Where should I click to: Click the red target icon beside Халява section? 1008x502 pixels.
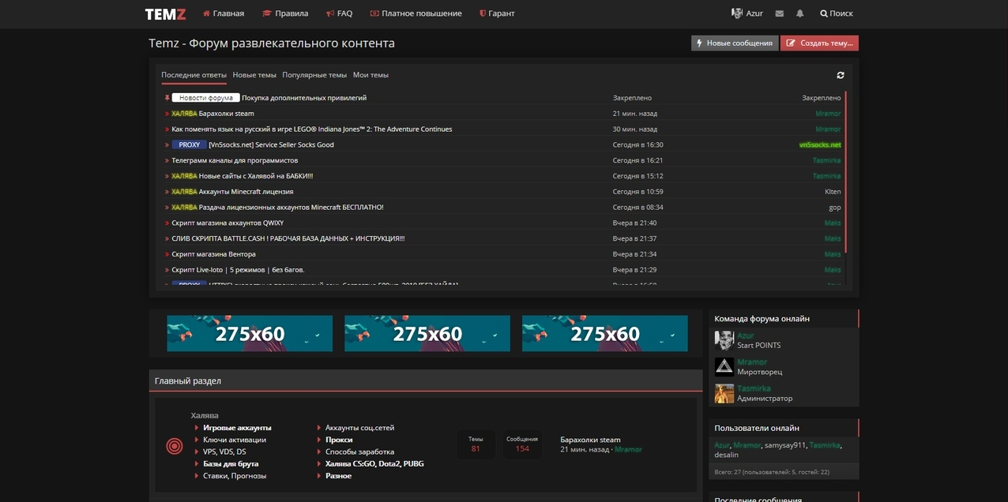[175, 447]
